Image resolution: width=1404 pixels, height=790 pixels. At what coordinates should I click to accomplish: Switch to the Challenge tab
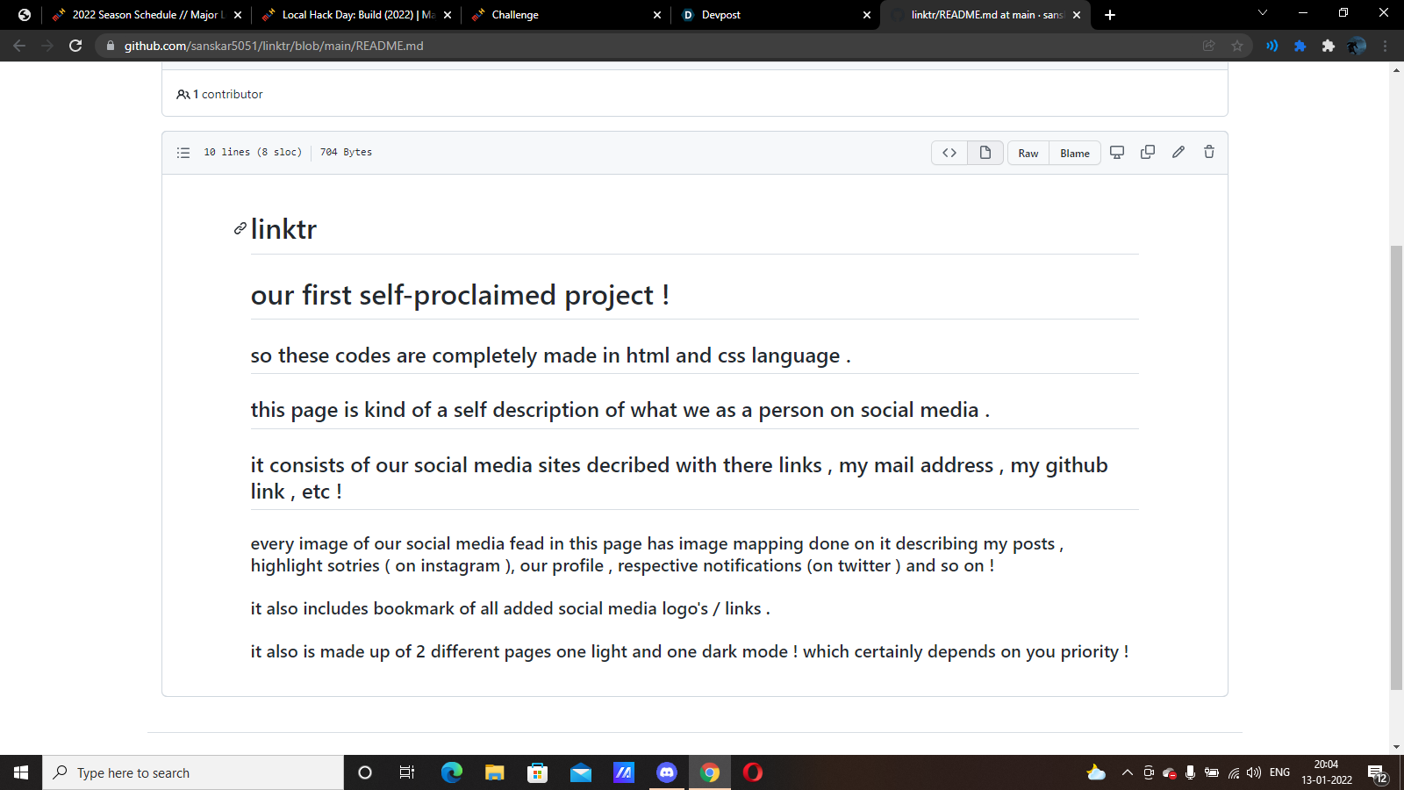point(566,15)
